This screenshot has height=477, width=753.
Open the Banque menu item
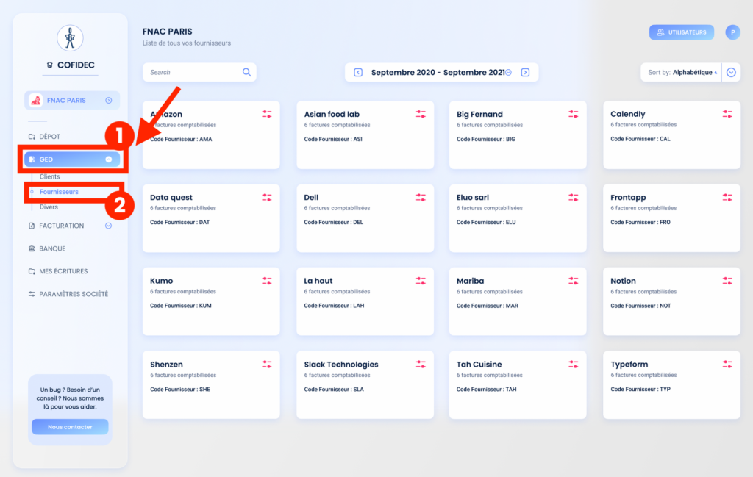point(52,248)
